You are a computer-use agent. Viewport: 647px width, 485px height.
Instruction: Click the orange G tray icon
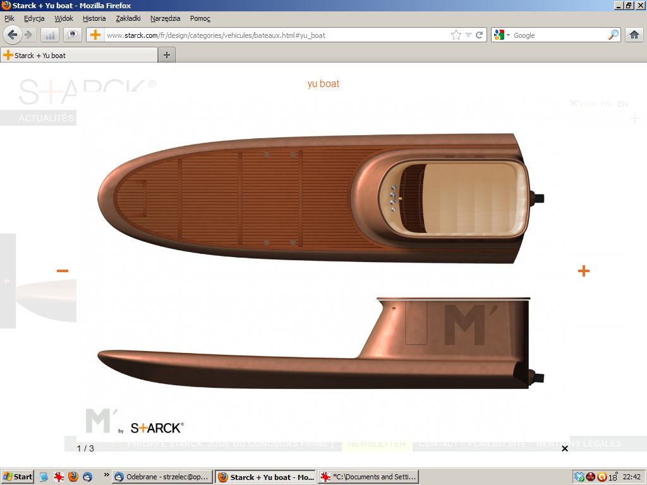[x=602, y=477]
